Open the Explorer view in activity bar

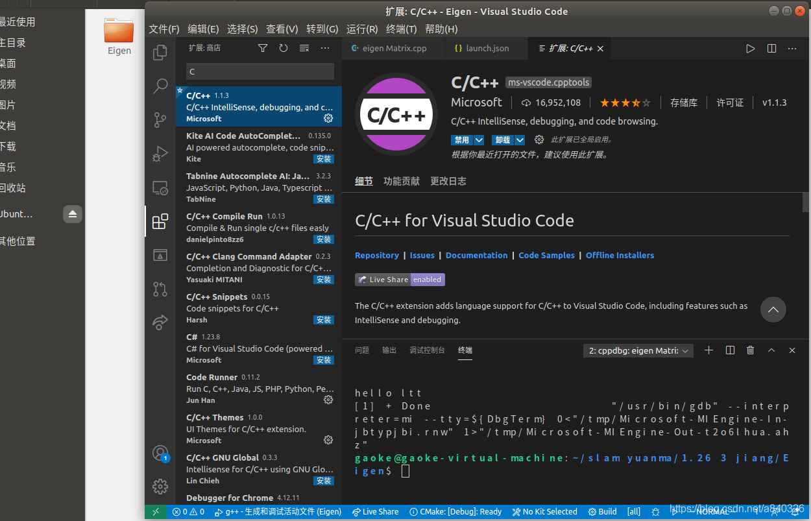(160, 53)
